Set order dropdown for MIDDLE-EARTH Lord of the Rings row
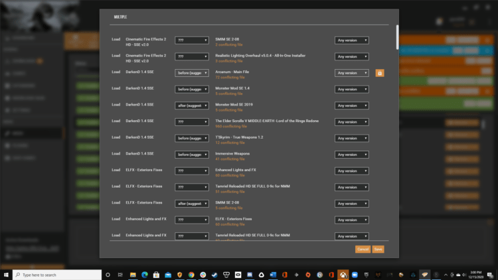The image size is (498, 280). [x=191, y=122]
